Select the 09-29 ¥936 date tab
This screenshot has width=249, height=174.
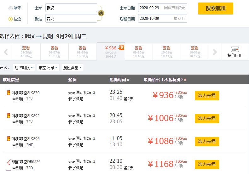(x=111, y=52)
